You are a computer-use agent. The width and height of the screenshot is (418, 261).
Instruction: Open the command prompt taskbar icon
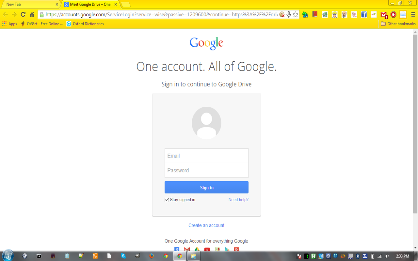[39, 256]
